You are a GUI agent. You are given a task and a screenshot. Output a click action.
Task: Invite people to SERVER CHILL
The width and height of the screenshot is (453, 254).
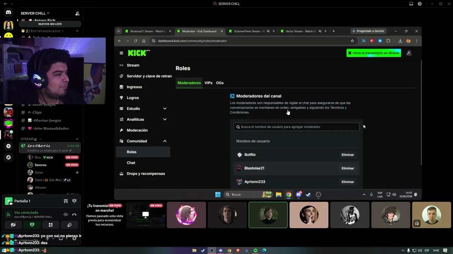click(77, 13)
